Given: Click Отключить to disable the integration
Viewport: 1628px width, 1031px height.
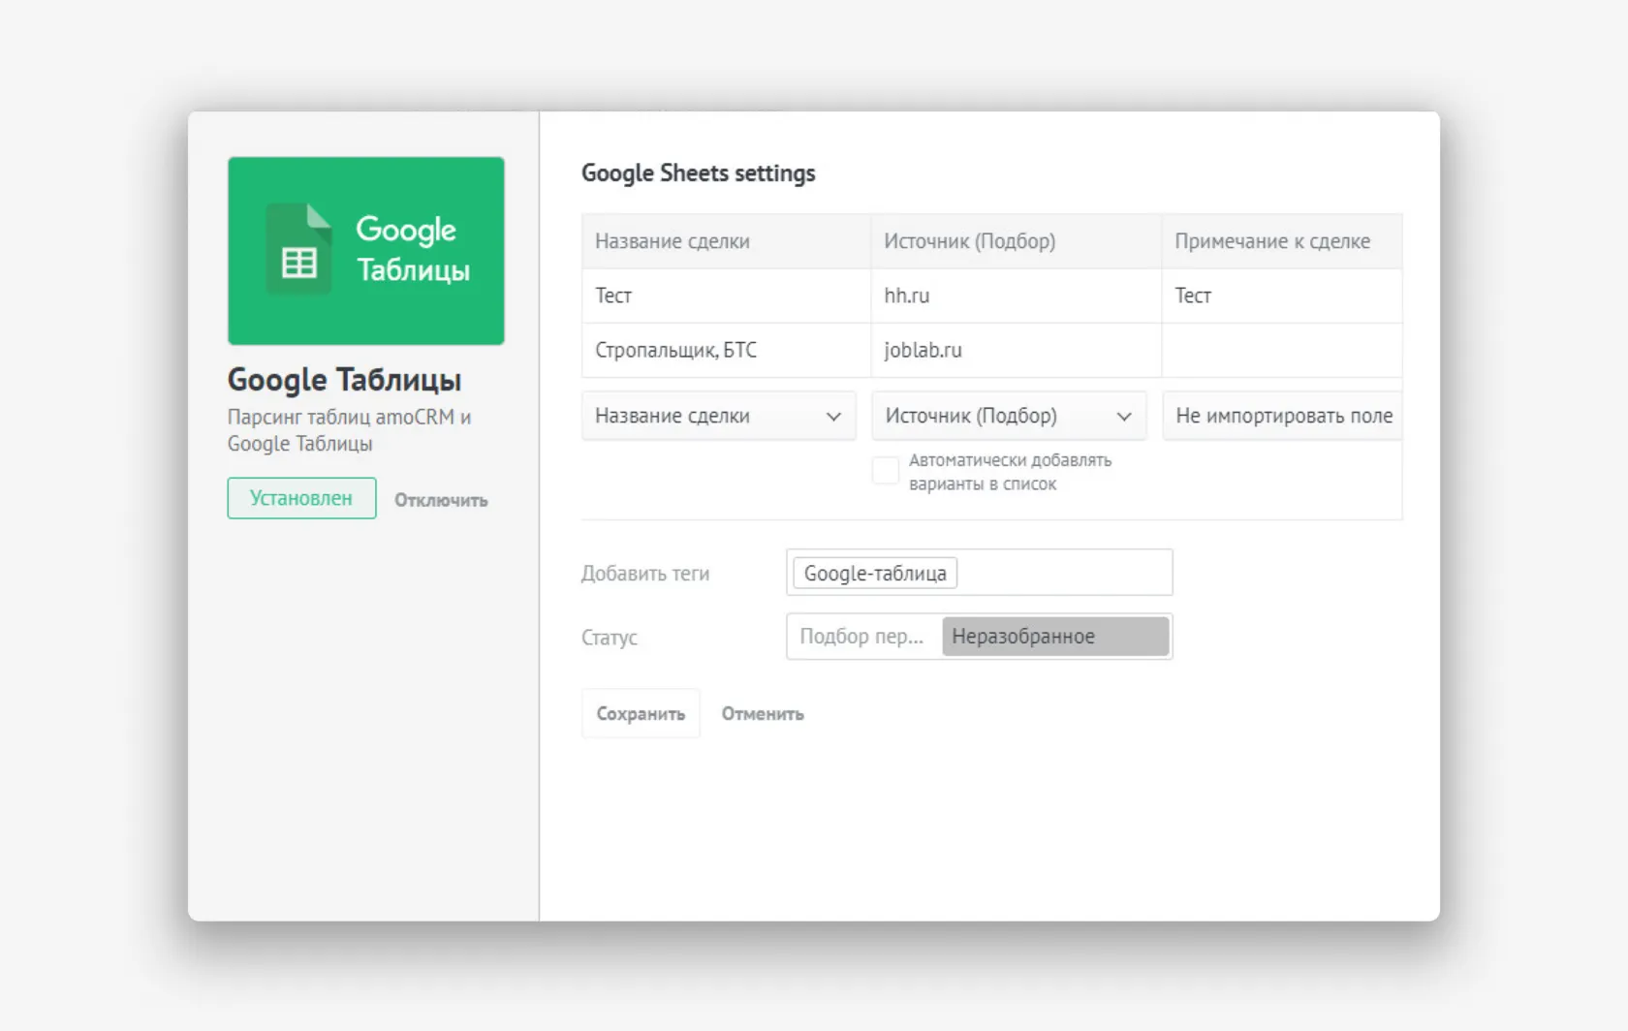Looking at the screenshot, I should point(441,500).
